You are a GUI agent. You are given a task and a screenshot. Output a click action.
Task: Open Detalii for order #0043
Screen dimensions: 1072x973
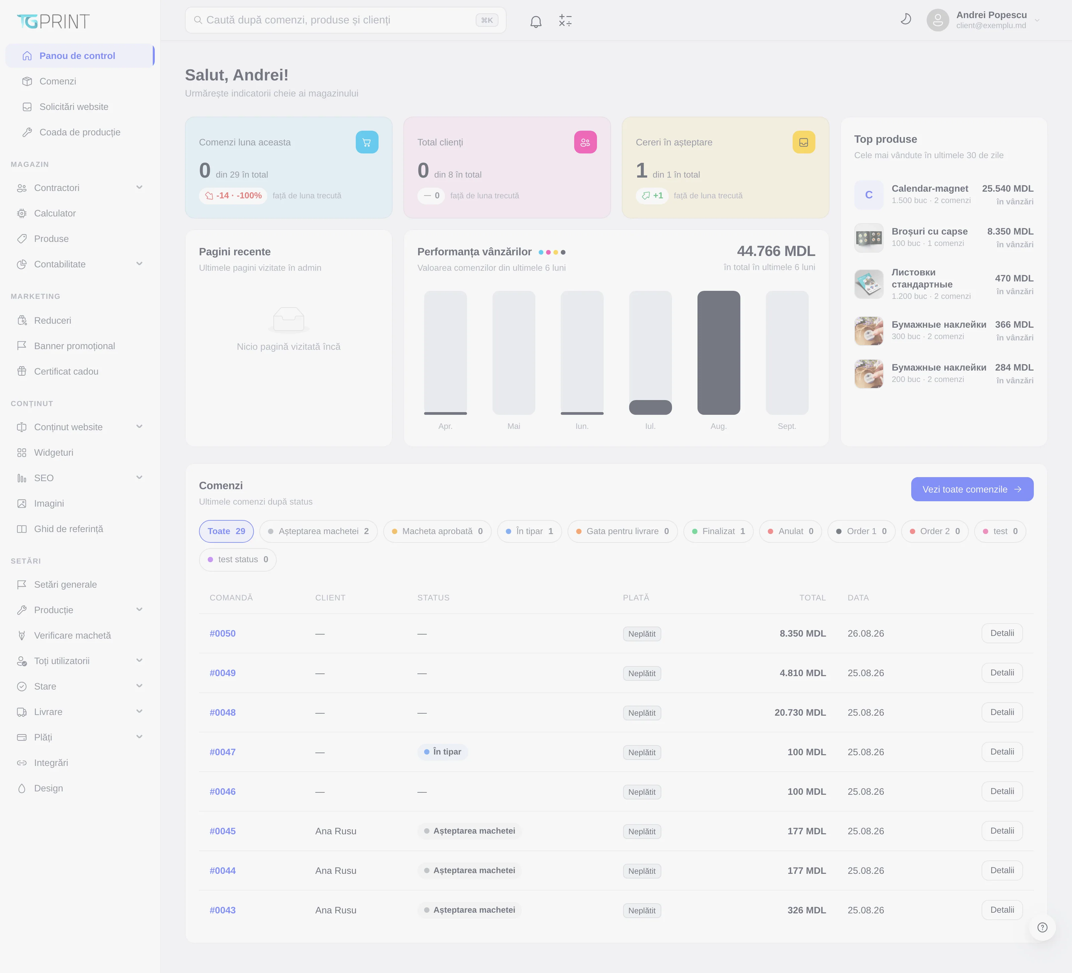1002,910
